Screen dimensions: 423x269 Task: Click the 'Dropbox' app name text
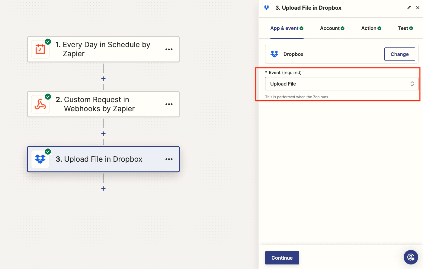pyautogui.click(x=293, y=54)
